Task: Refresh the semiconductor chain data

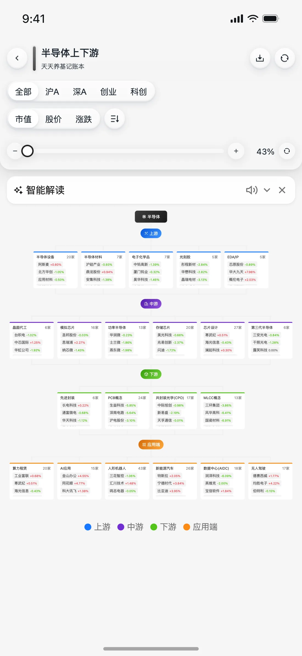Action: [x=285, y=58]
